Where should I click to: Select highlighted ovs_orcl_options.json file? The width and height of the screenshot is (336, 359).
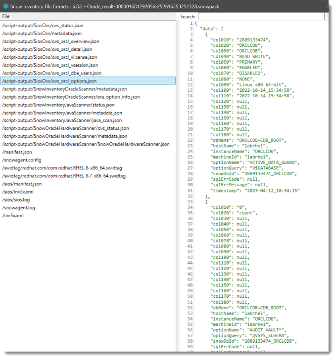point(88,81)
